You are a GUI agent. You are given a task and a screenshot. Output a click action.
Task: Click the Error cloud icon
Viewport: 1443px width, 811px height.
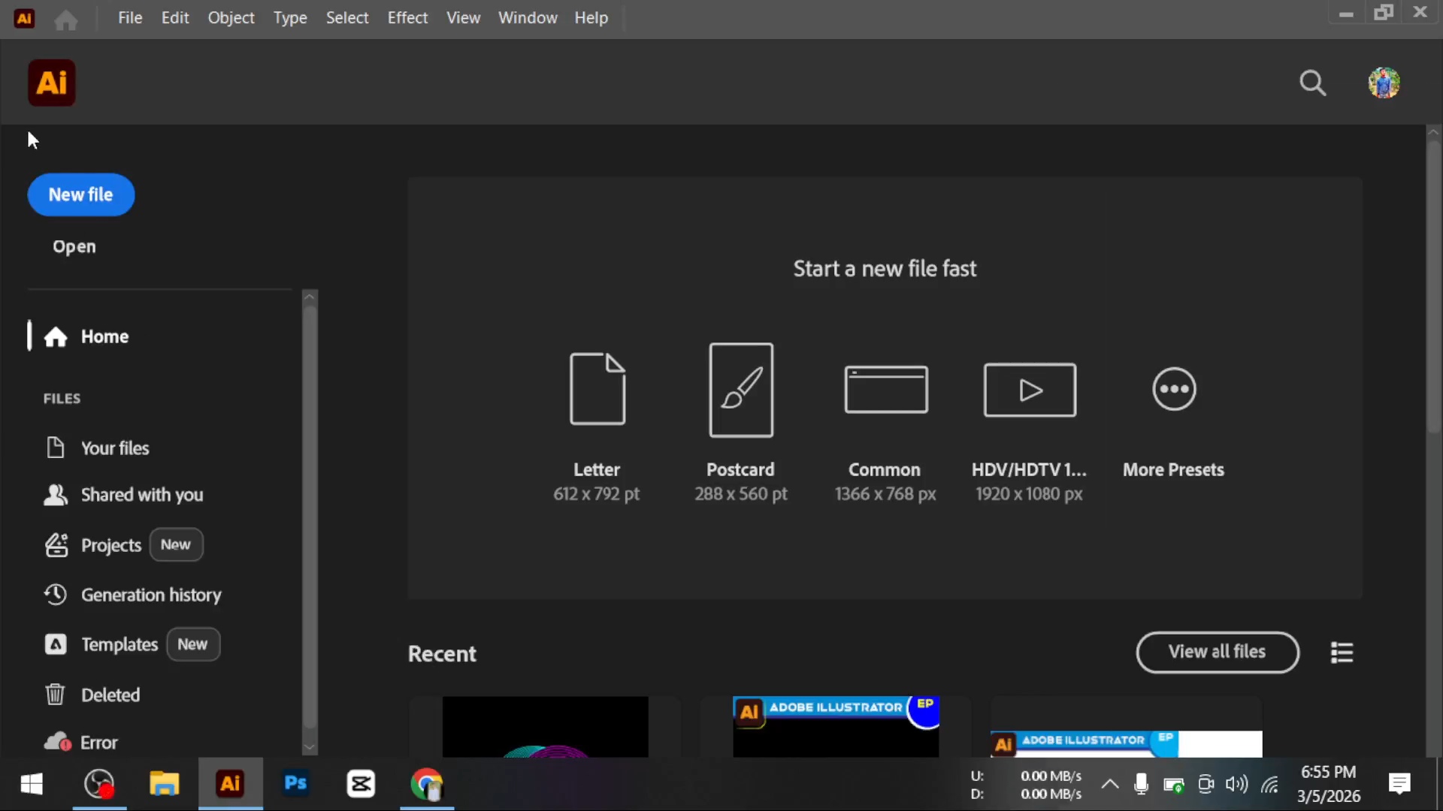coord(57,742)
